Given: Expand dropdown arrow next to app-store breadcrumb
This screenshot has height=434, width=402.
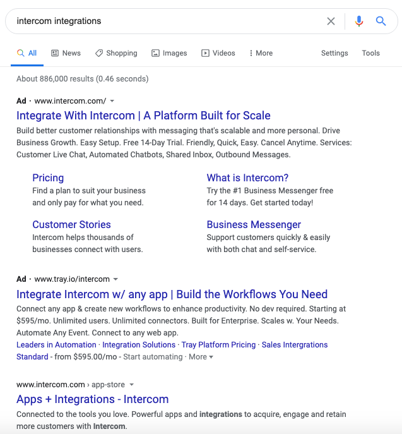Looking at the screenshot, I should point(132,385).
